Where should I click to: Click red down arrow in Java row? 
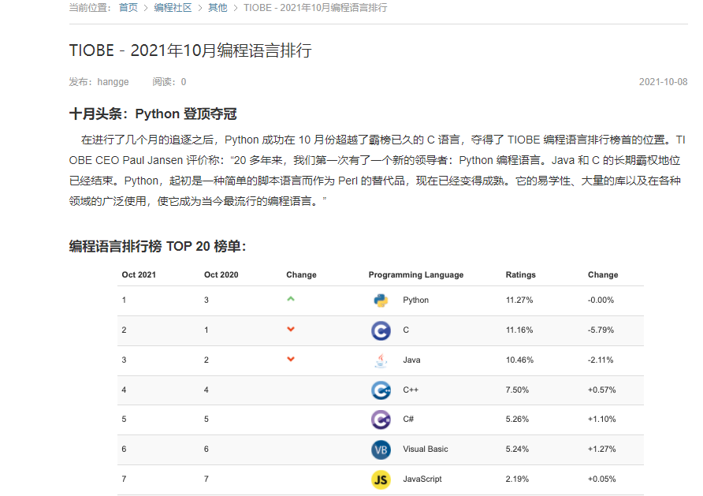click(x=291, y=360)
